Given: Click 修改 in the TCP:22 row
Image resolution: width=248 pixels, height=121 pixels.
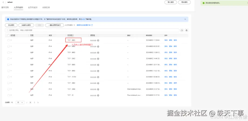Looking at the screenshot, I should 166,95.
